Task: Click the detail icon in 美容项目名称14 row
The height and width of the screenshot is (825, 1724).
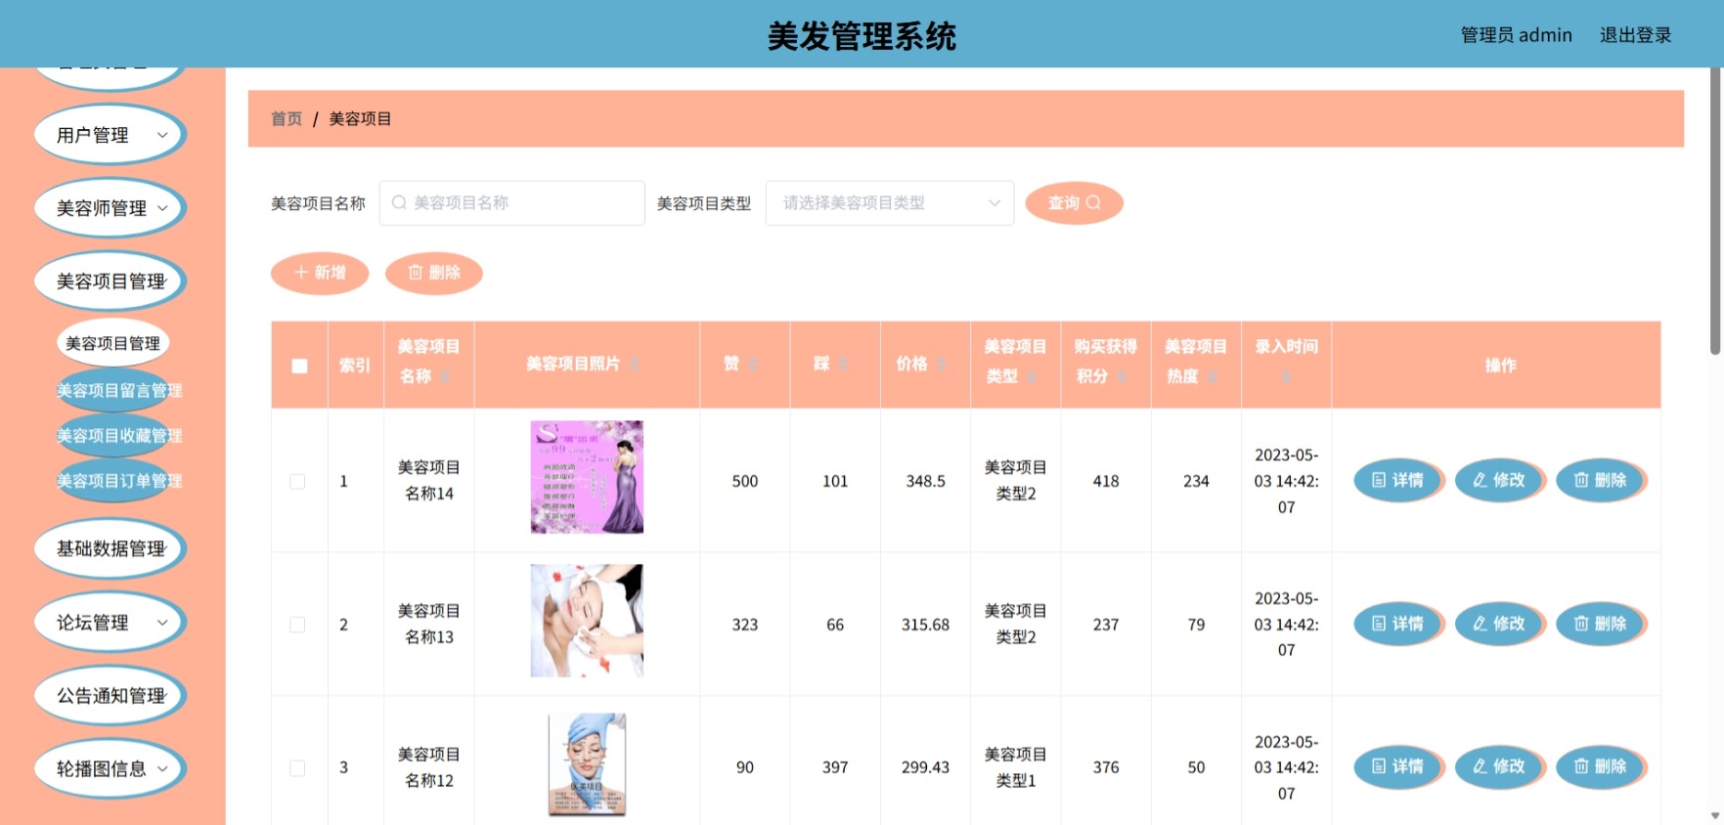Action: click(1379, 480)
